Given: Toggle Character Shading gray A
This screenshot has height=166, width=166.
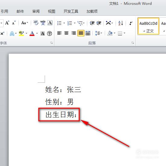Looking at the screenshot, I should tap(43, 34).
